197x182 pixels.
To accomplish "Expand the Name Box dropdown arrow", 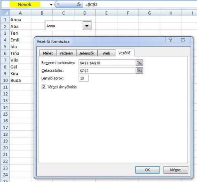I will click(x=51, y=5).
